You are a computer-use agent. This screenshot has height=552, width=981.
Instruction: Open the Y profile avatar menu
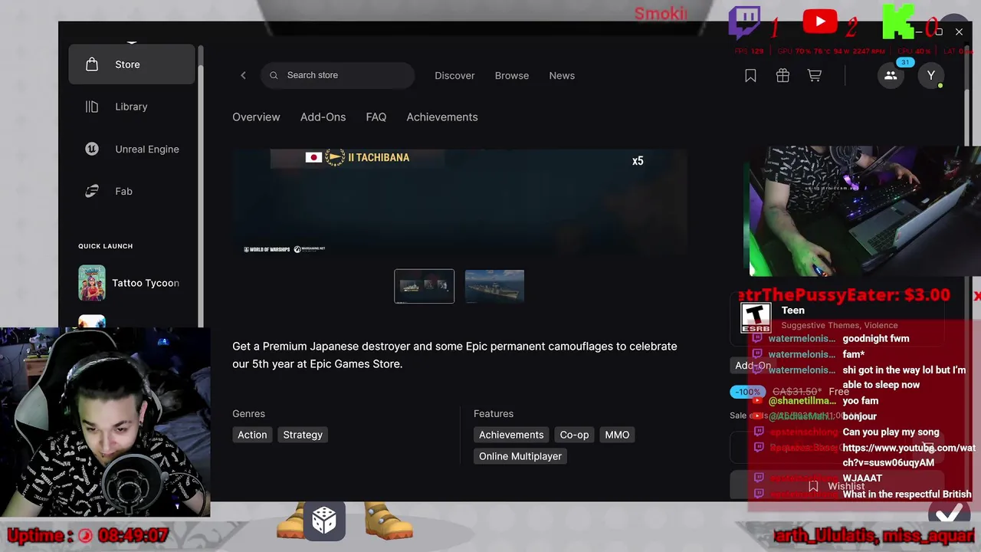(x=931, y=75)
